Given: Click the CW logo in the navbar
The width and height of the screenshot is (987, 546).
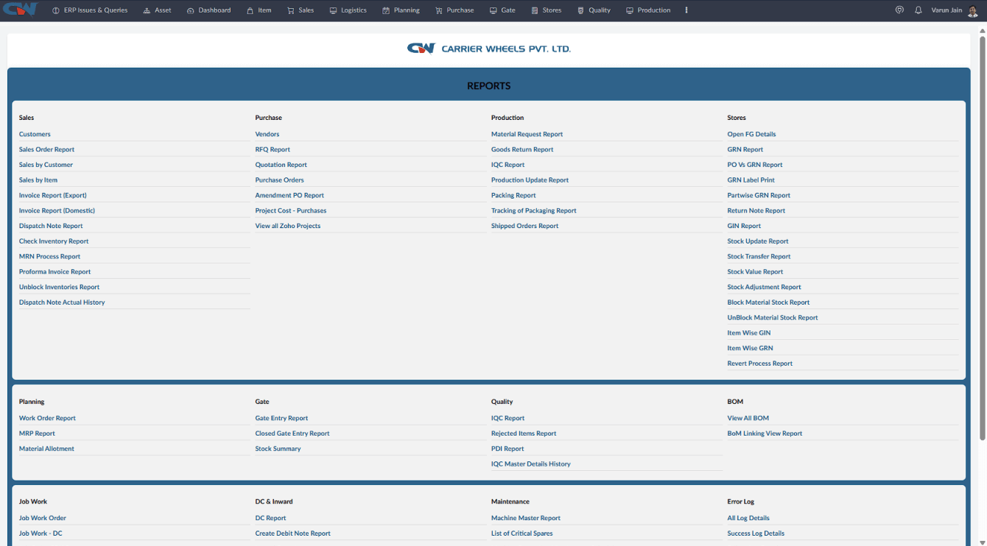Looking at the screenshot, I should coord(21,10).
